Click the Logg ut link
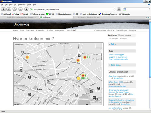 click(133, 30)
